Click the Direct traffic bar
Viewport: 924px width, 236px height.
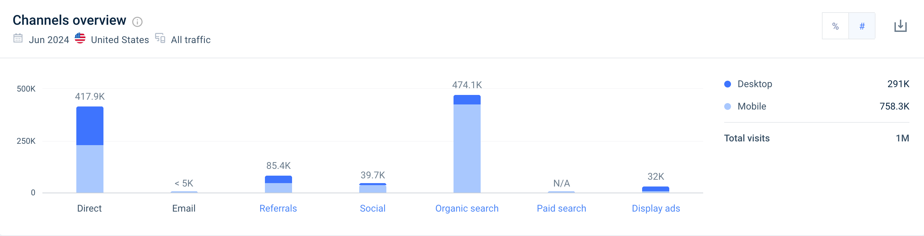point(90,151)
